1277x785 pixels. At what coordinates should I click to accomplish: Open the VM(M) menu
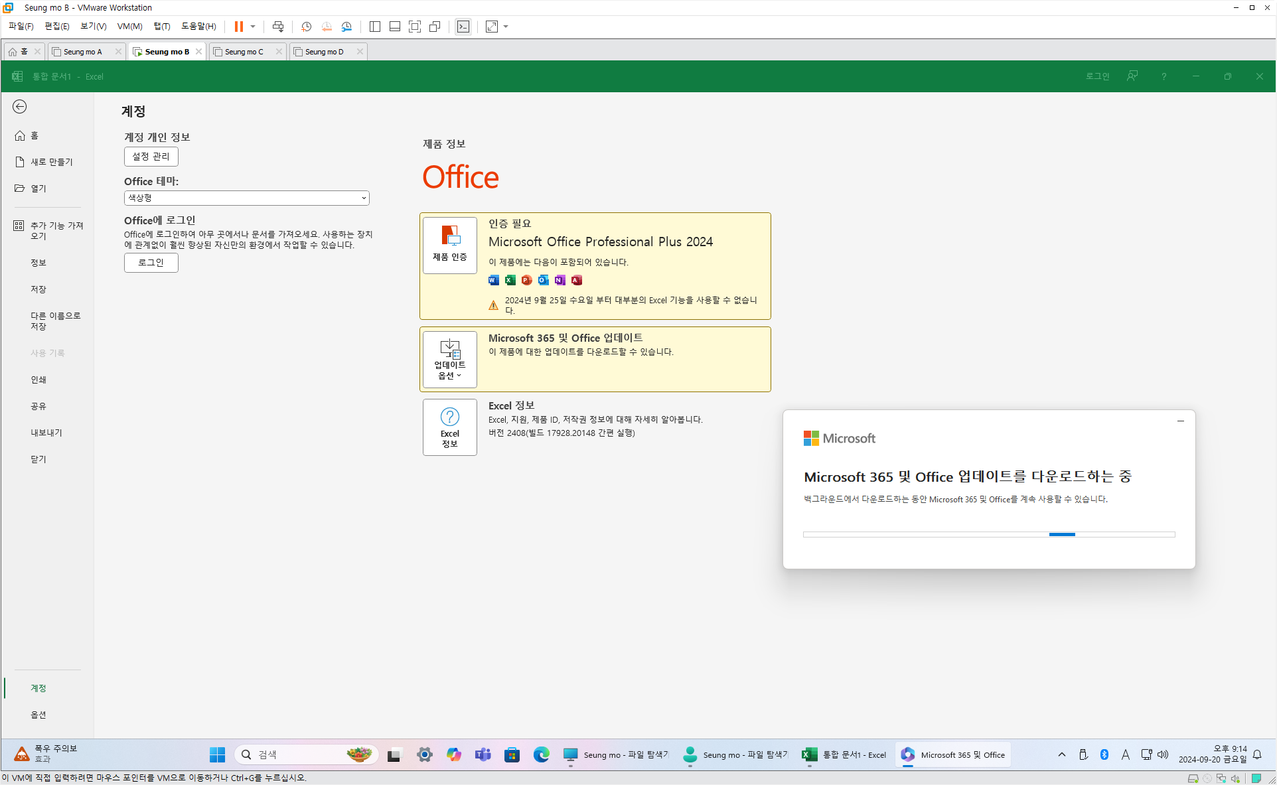pyautogui.click(x=129, y=27)
